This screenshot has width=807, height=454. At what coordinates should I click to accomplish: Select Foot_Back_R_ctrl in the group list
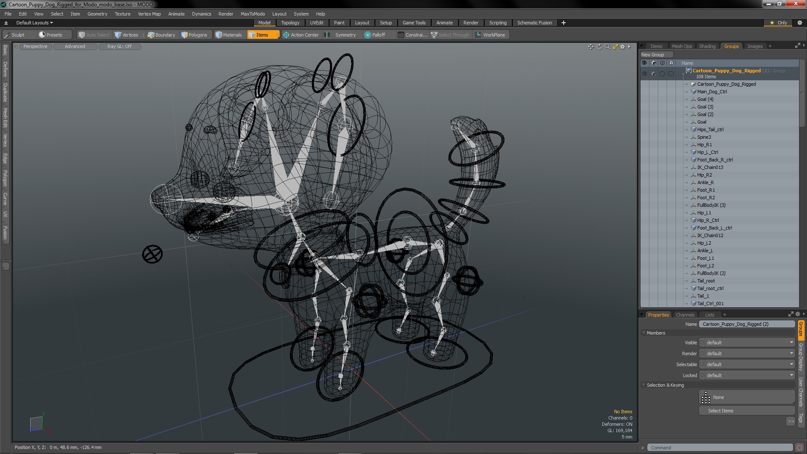point(715,160)
